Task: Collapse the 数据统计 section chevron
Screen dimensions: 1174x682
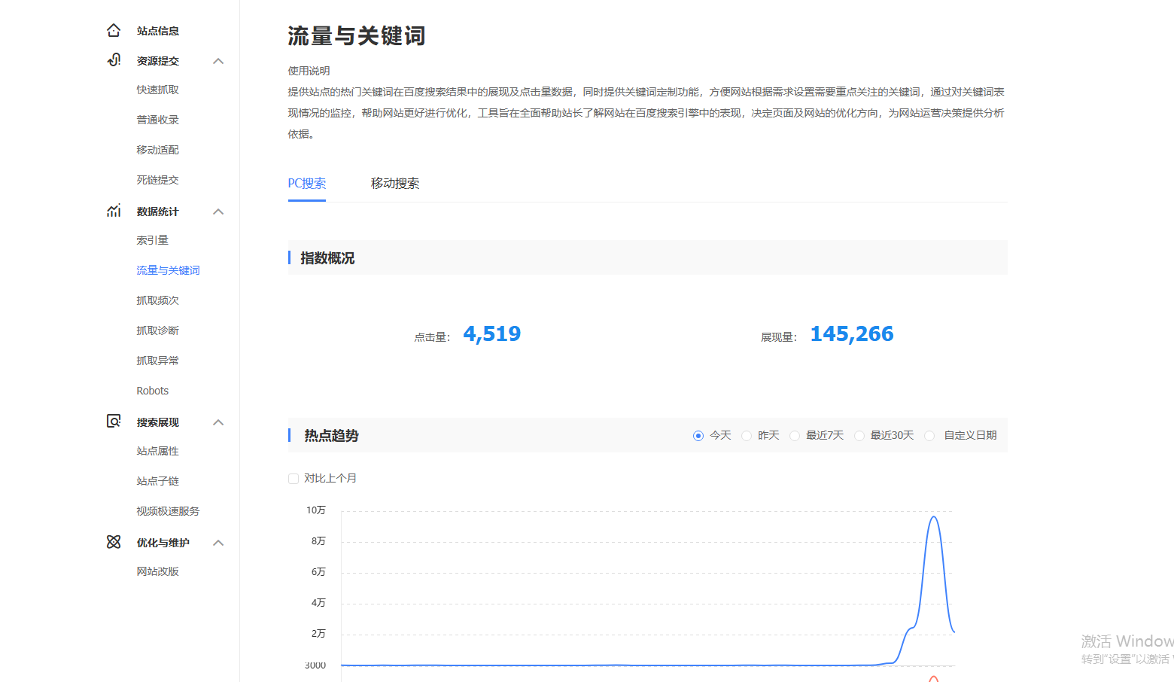Action: (218, 212)
